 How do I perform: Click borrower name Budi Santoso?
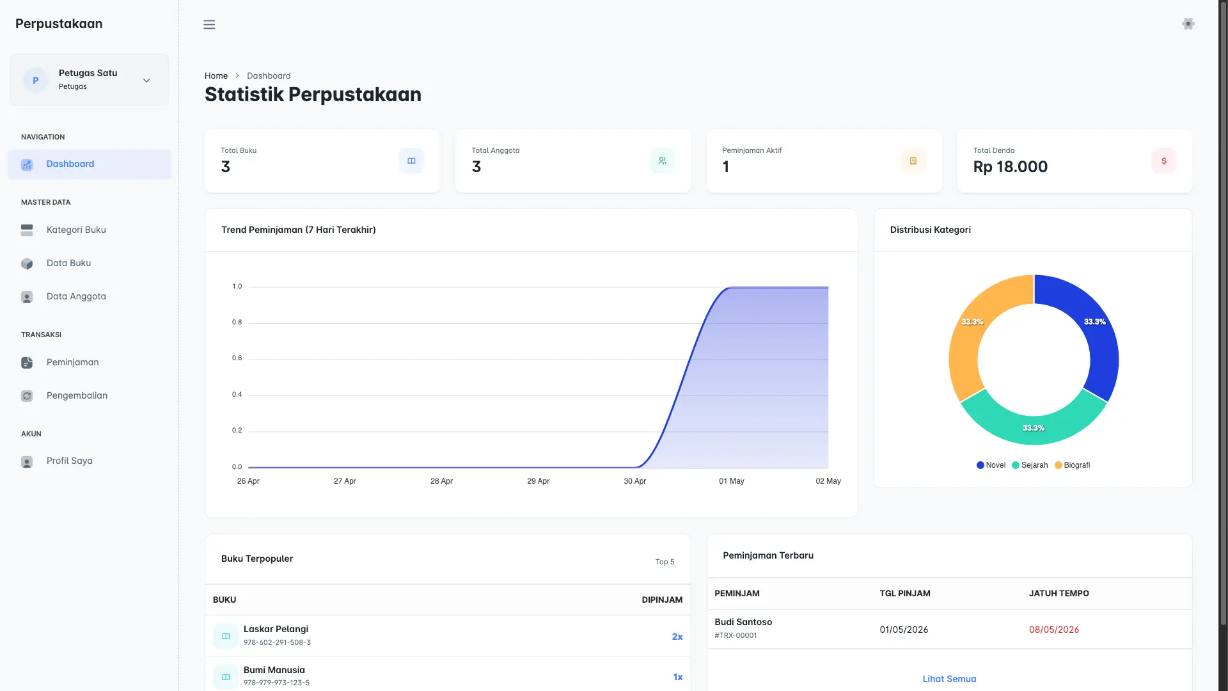pos(743,622)
